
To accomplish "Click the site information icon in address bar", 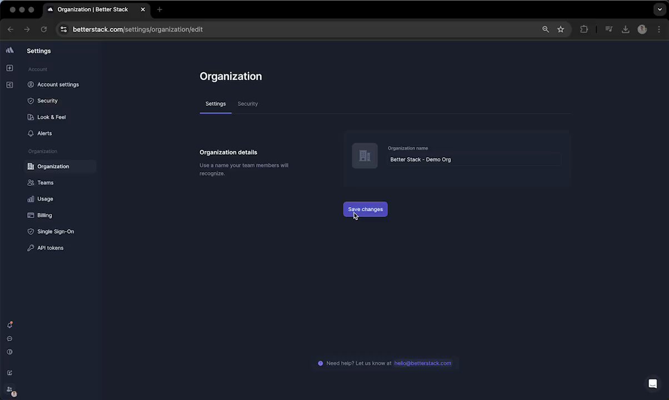I will (63, 29).
